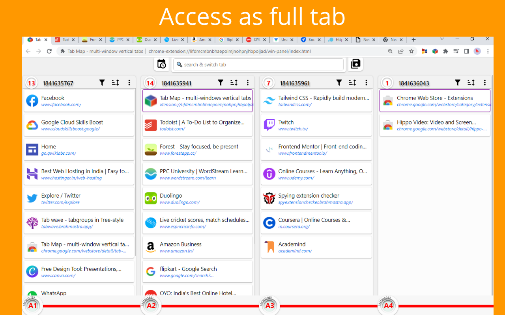
Task: Open the Todoist To-Do List card
Action: click(x=198, y=125)
